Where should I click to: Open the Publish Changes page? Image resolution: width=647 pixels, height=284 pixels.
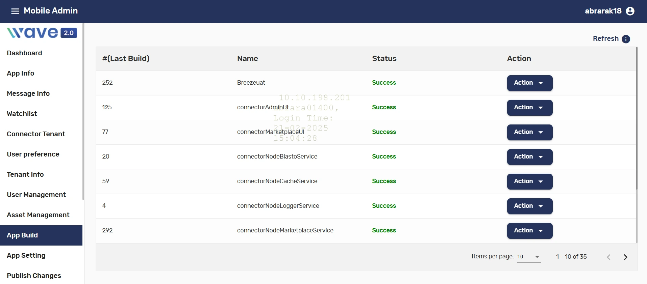click(34, 276)
